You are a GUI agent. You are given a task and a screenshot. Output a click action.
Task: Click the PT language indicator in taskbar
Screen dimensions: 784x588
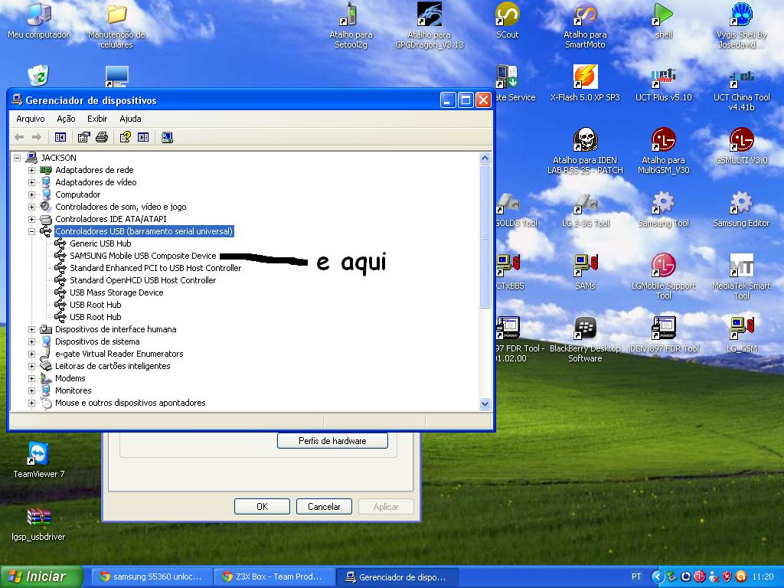coord(636,577)
